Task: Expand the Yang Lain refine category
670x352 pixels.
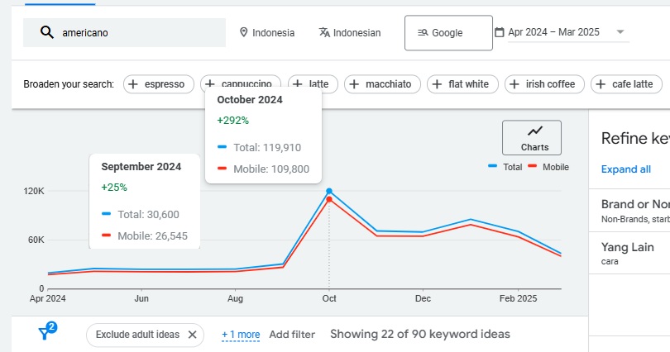Action: (627, 252)
